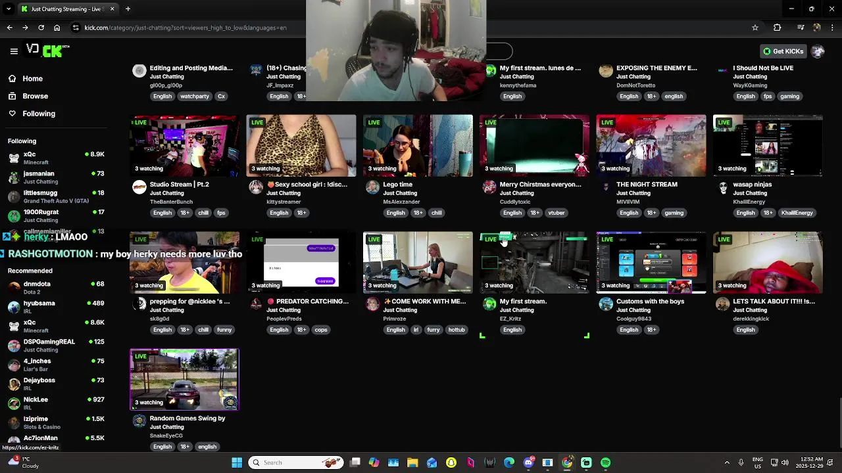This screenshot has height=473, width=842.
Task: Reload the current page
Action: tap(41, 28)
